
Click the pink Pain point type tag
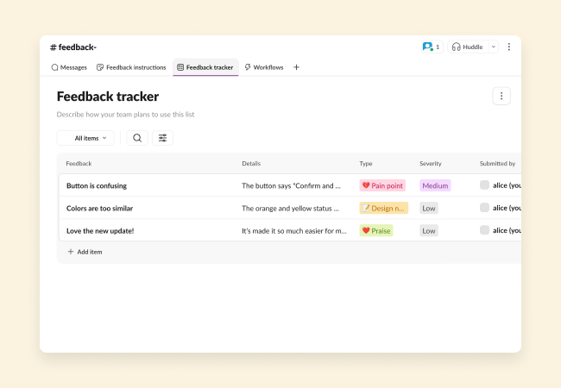point(382,185)
